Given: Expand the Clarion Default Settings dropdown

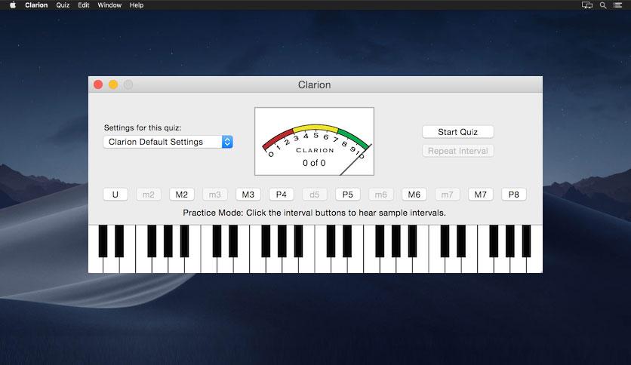Looking at the screenshot, I should click(168, 142).
